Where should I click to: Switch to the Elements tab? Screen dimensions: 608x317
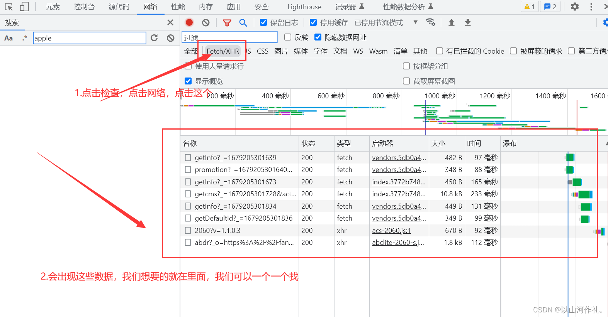pyautogui.click(x=53, y=7)
